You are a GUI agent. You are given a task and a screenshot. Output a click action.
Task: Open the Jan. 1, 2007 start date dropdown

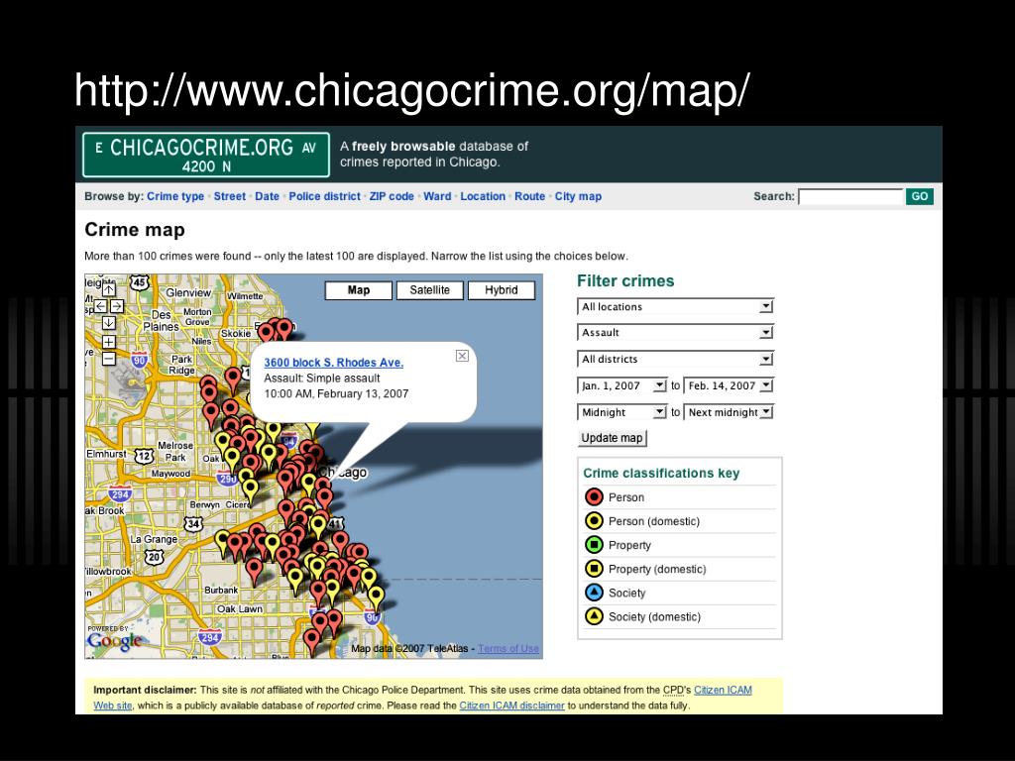(x=621, y=385)
